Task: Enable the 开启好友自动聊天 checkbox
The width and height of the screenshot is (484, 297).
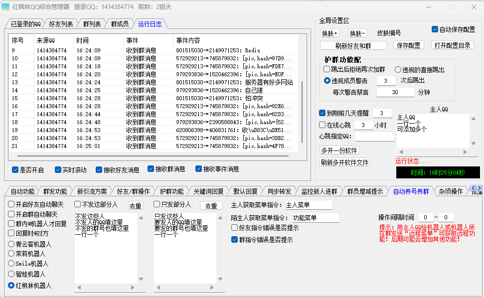Action: (x=11, y=204)
